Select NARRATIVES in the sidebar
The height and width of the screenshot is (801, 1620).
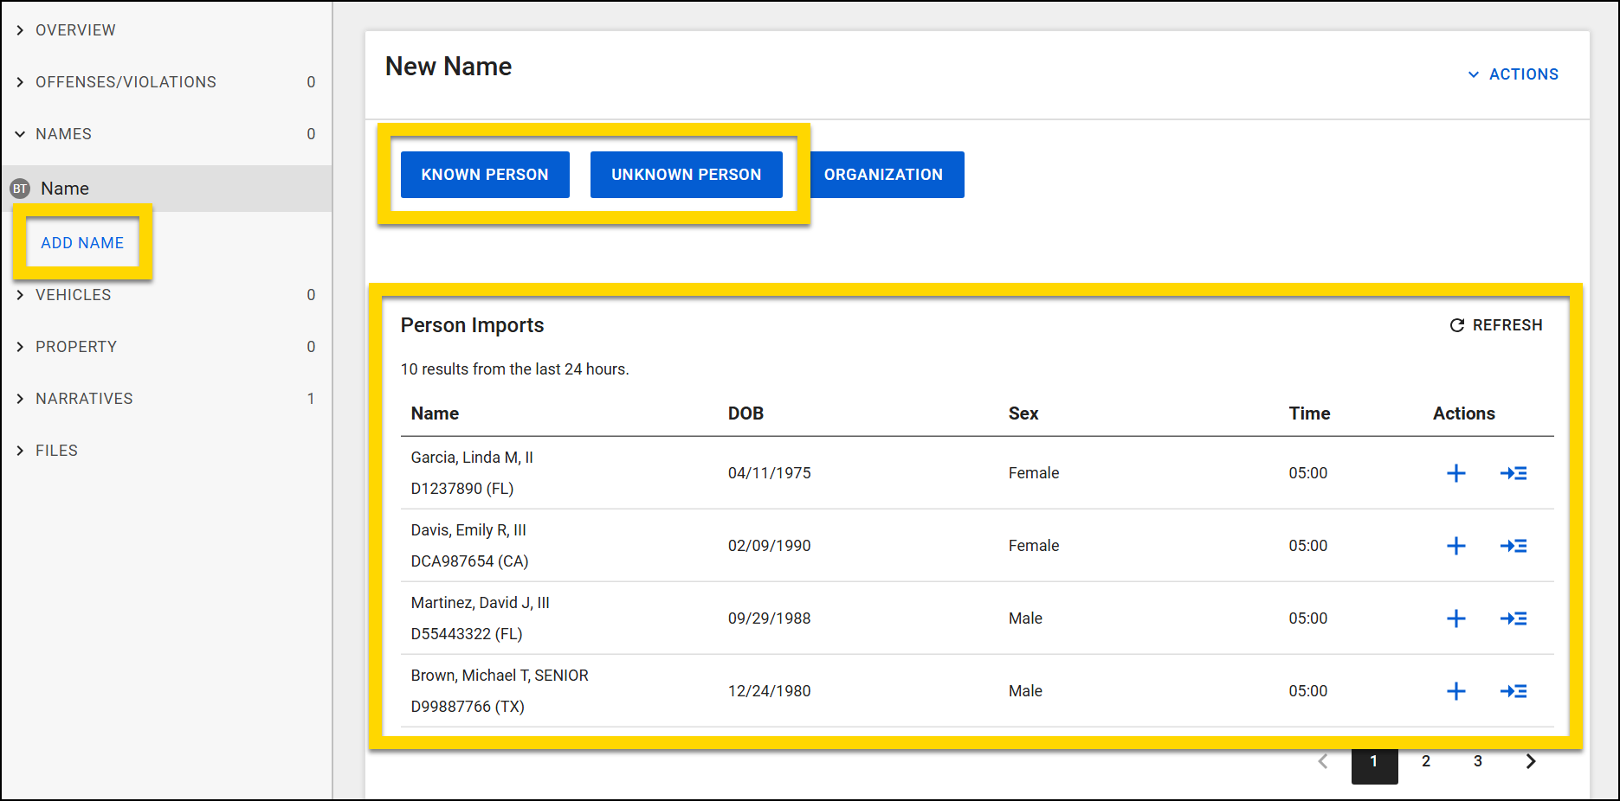[84, 398]
